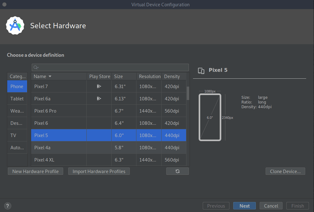Image resolution: width=314 pixels, height=212 pixels.
Task: Click the Android Studio logo icon
Action: 15,26
